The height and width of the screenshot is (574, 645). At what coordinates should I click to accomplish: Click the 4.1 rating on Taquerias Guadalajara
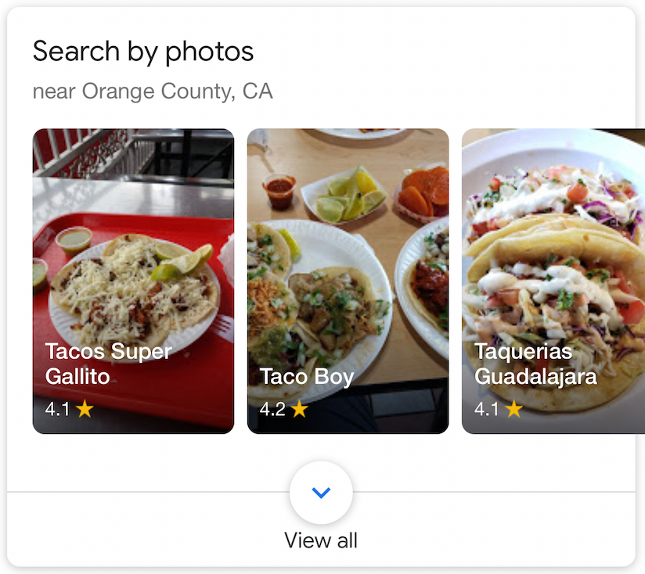click(x=487, y=409)
